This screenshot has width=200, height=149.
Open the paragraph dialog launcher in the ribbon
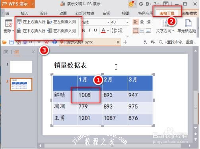click(128, 36)
